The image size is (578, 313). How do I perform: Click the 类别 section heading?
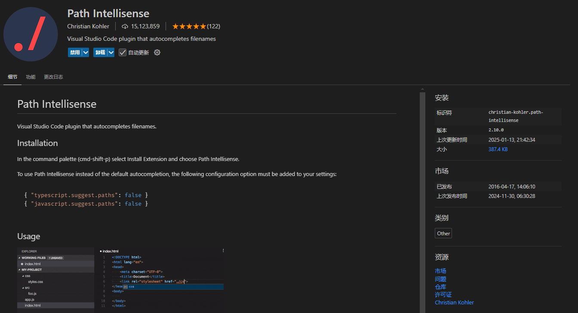click(x=442, y=218)
